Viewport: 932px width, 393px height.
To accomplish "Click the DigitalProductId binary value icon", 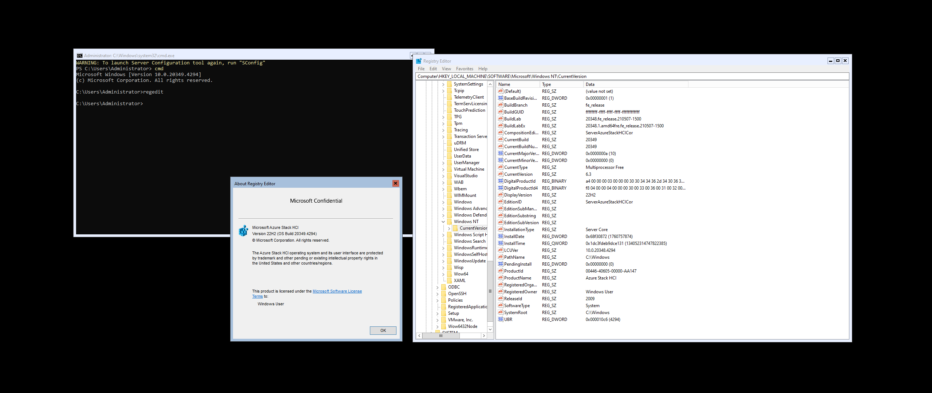I will [501, 181].
